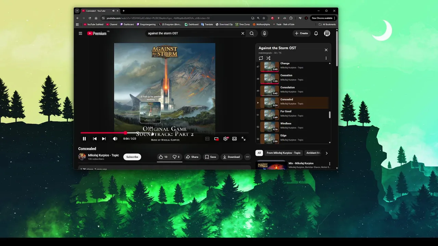Select From Mikołaj Kurpios - Topic chip
The height and width of the screenshot is (246, 438).
tap(284, 153)
